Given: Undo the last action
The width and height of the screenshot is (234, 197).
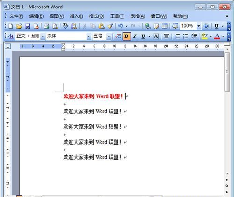Looking at the screenshot, I should tap(120, 26).
